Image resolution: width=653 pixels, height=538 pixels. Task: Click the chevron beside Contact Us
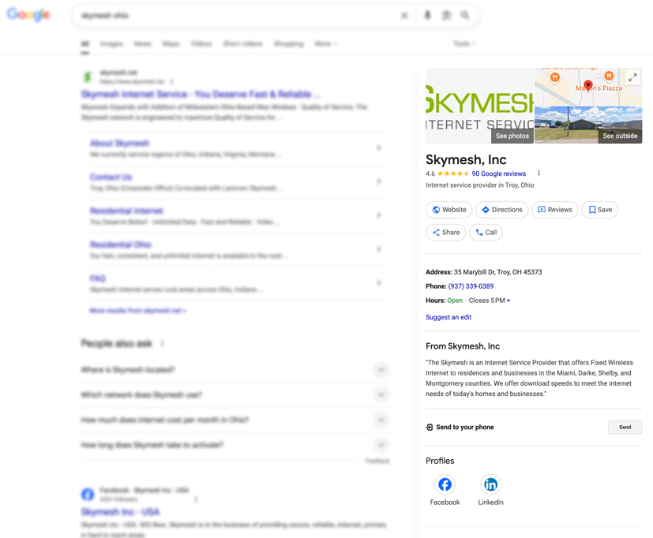(x=379, y=181)
